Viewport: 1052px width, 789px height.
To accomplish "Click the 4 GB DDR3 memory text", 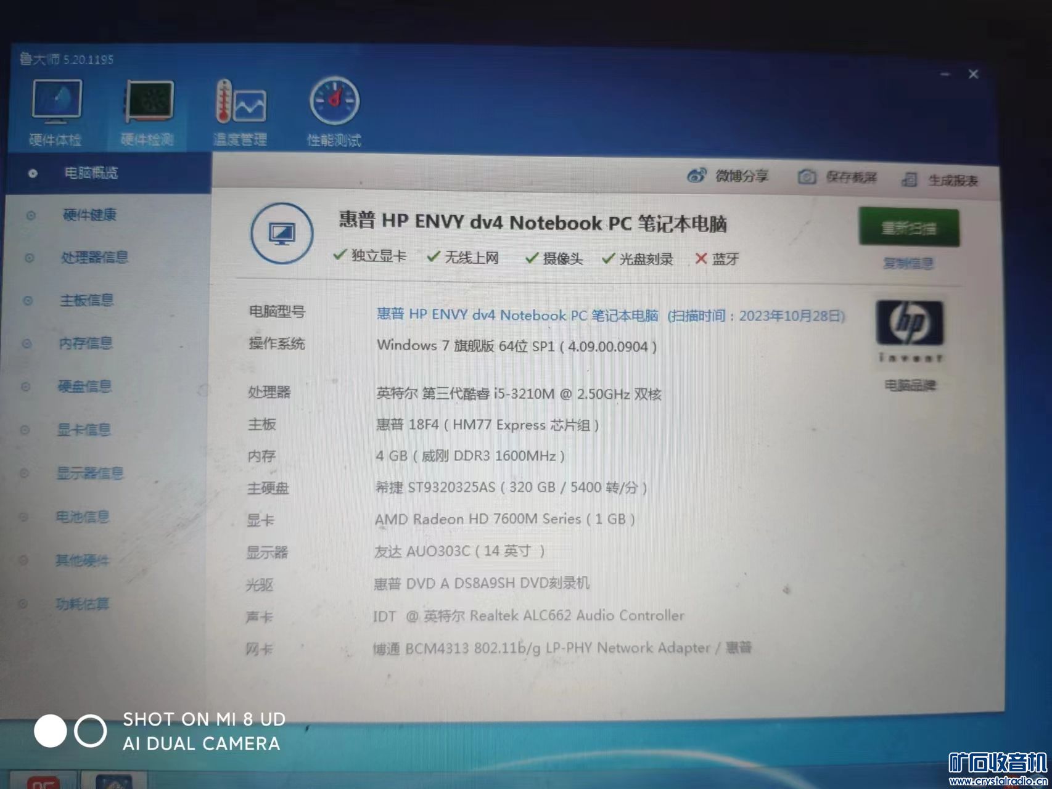I will (470, 456).
